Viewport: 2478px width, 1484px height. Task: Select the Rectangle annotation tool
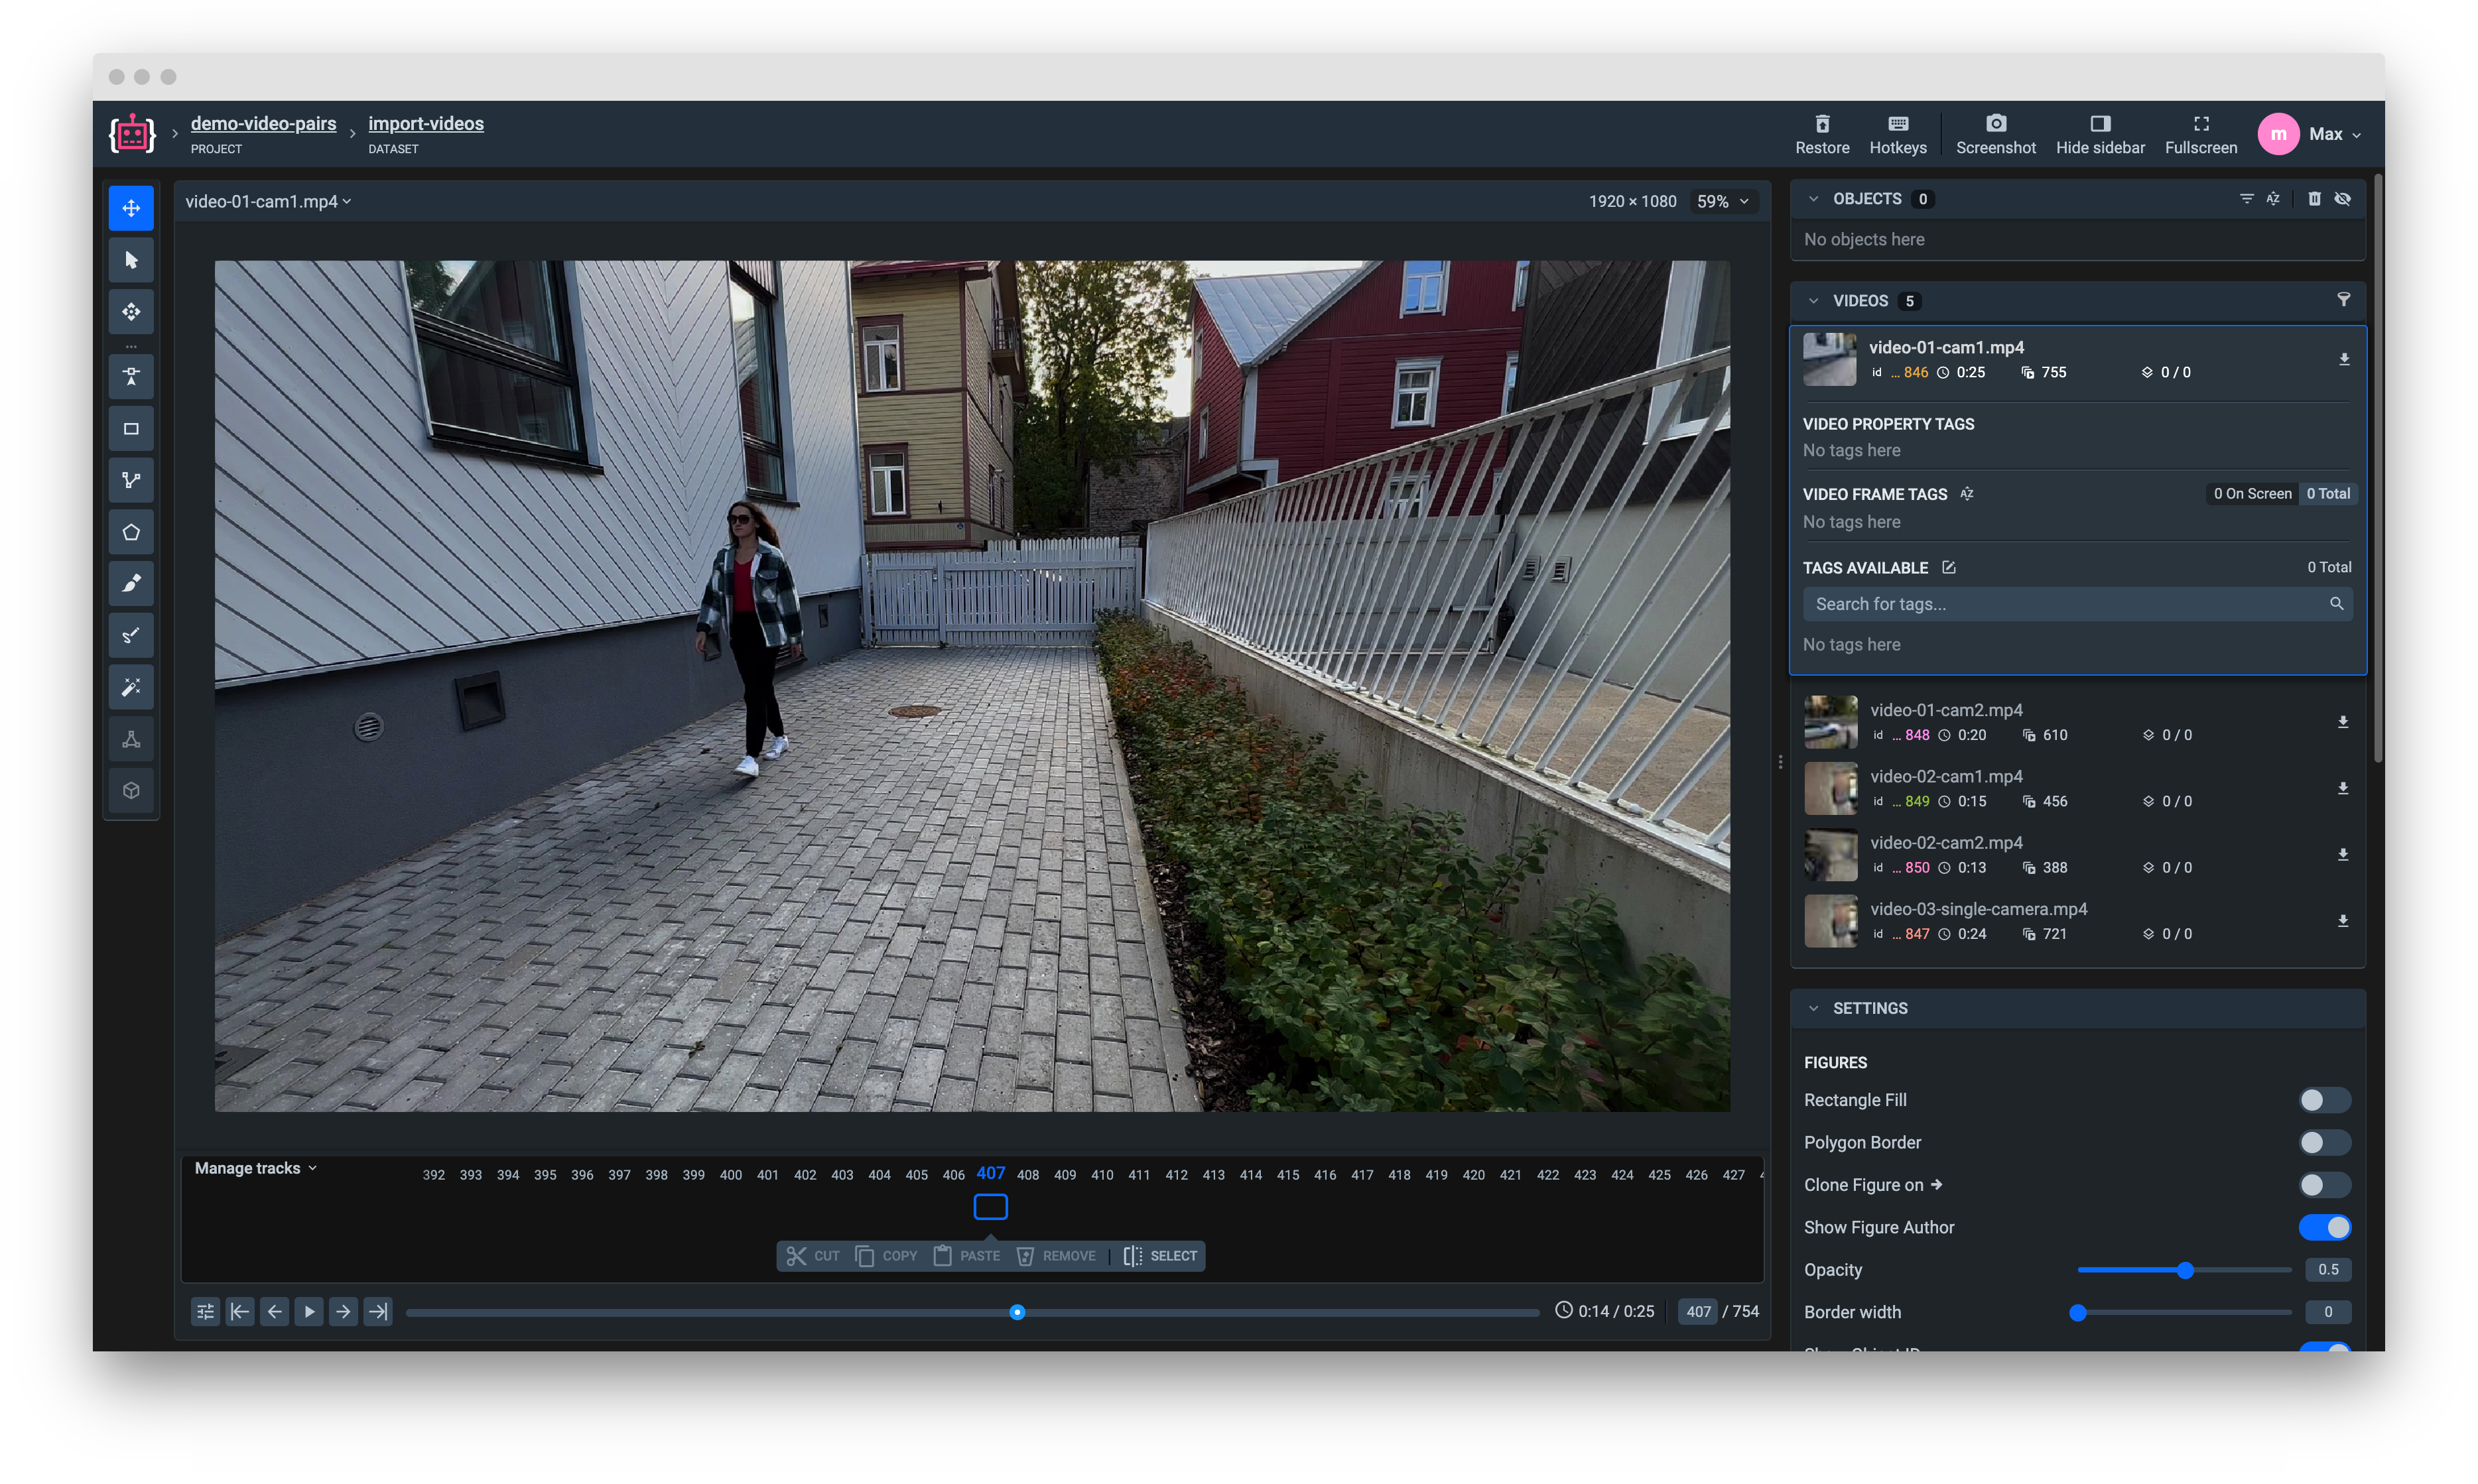click(x=131, y=429)
